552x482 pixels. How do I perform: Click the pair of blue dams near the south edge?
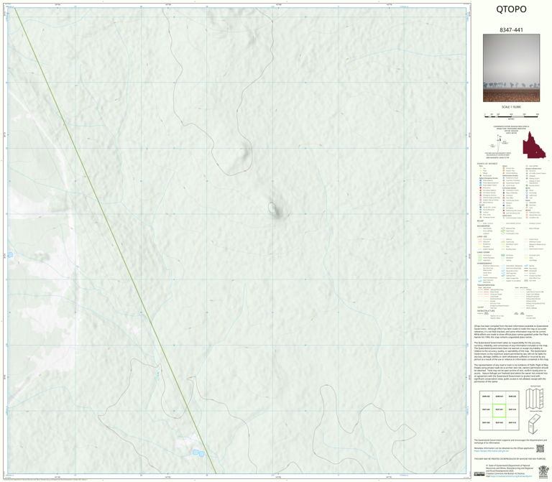click(x=198, y=453)
